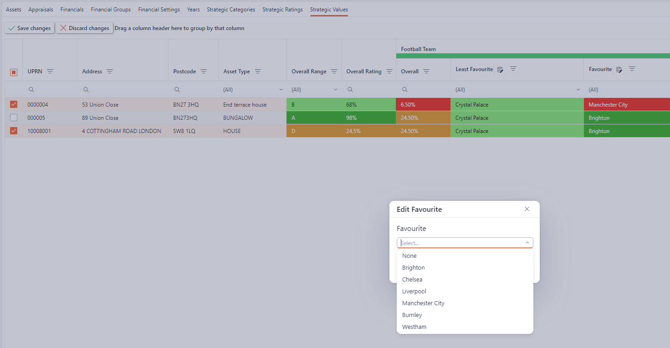Click Save changes button
670x348 pixels.
(30, 28)
